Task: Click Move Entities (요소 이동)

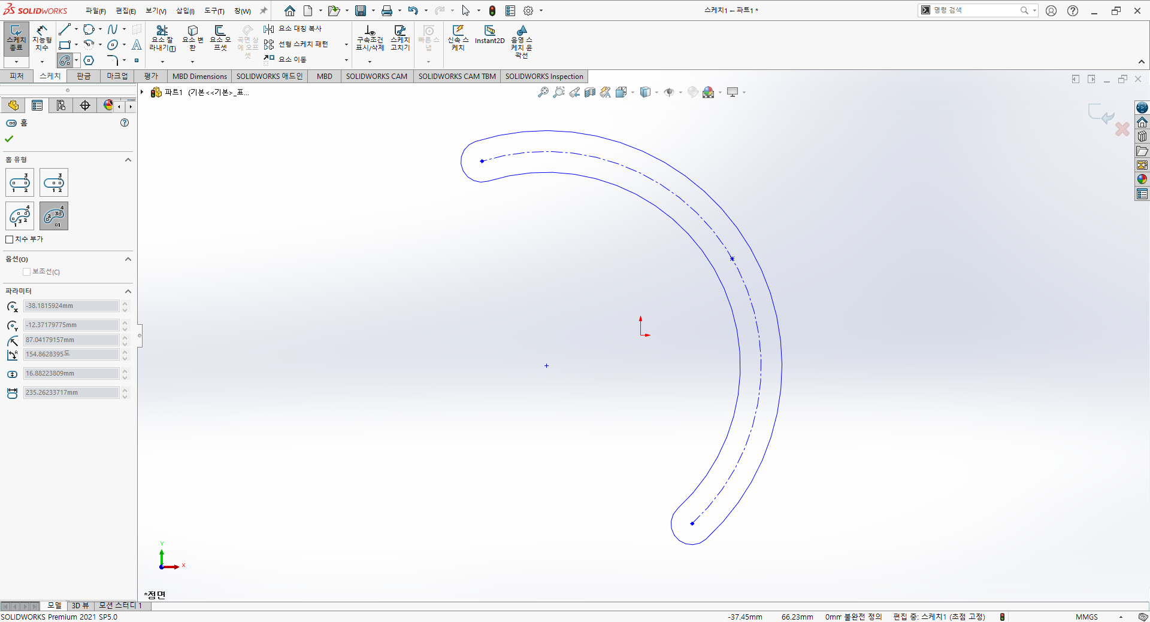Action: (285, 59)
